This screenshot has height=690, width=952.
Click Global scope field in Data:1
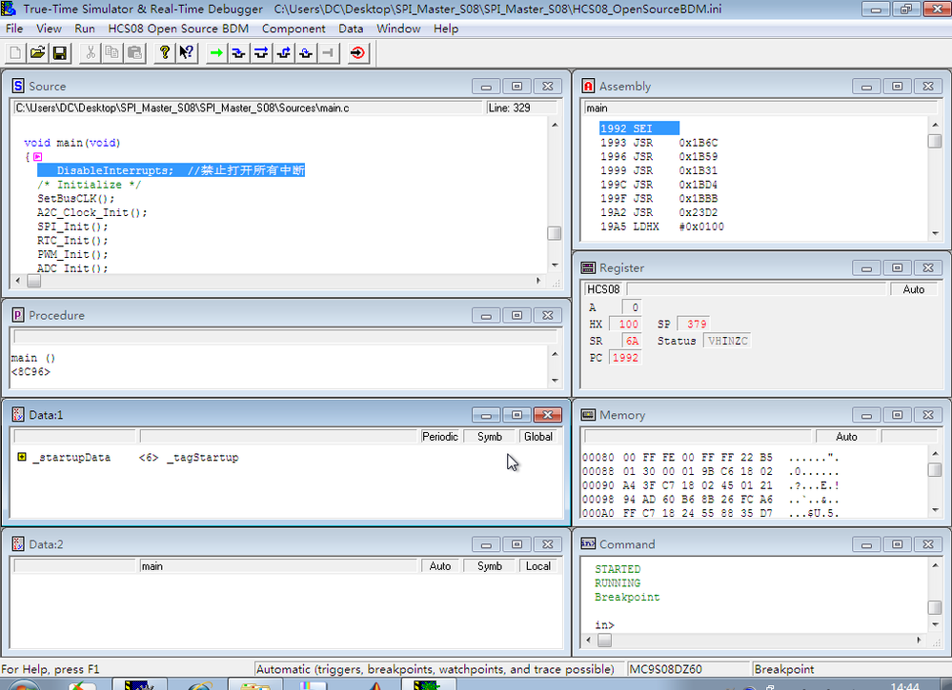pos(537,437)
